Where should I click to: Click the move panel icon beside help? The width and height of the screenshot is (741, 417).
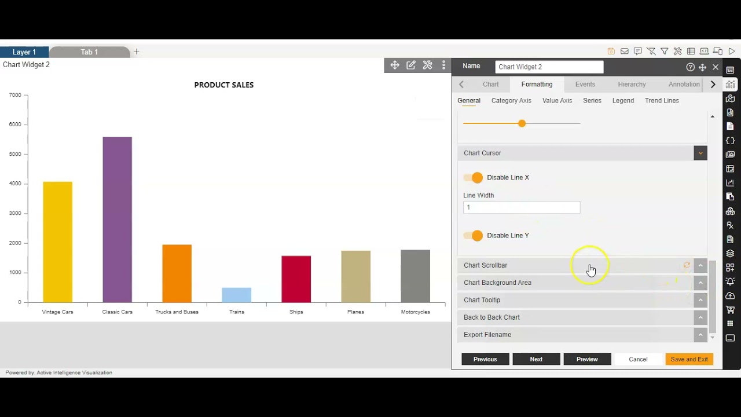point(703,67)
